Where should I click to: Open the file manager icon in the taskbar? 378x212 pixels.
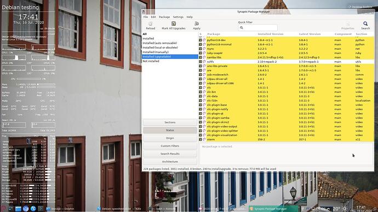coord(18,209)
